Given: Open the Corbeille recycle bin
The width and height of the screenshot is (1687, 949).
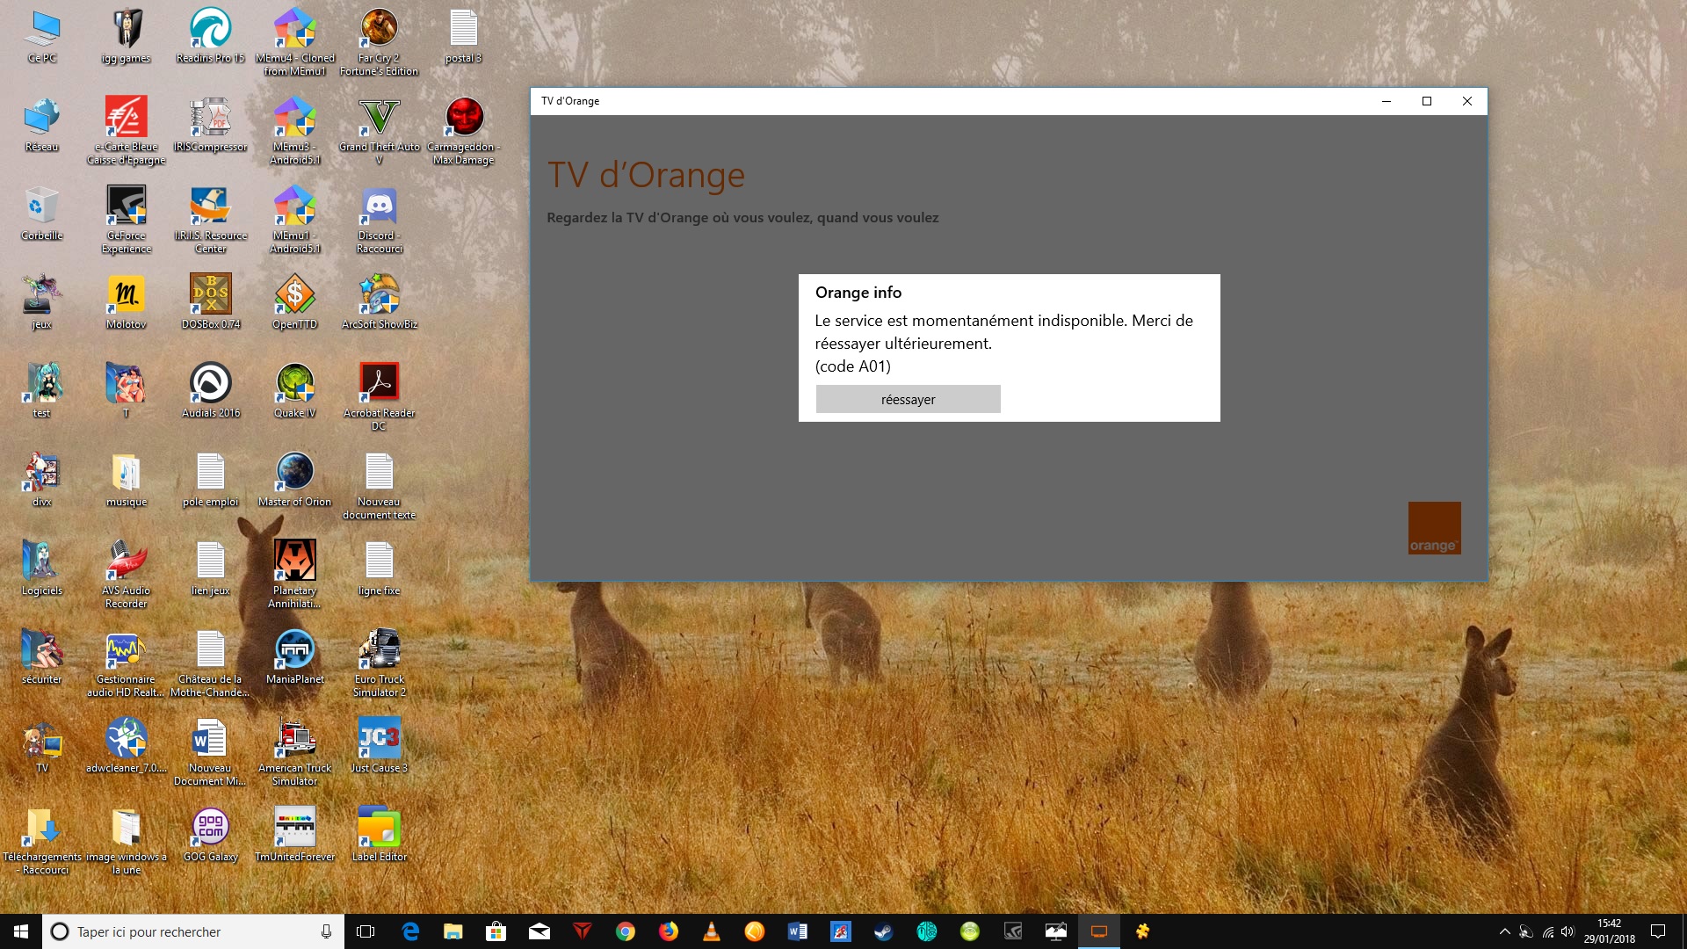Looking at the screenshot, I should pos(41,207).
